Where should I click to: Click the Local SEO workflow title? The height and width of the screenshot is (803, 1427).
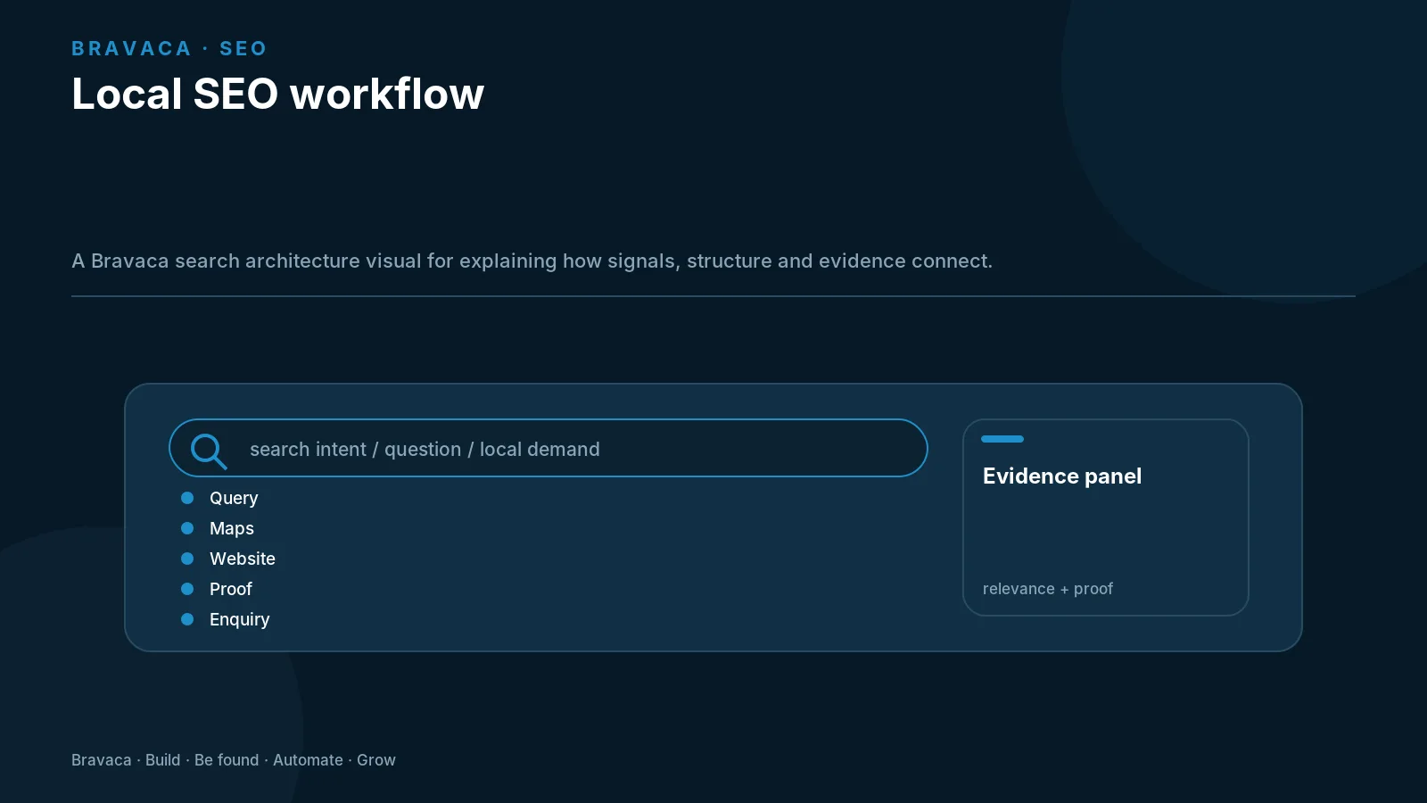click(277, 94)
